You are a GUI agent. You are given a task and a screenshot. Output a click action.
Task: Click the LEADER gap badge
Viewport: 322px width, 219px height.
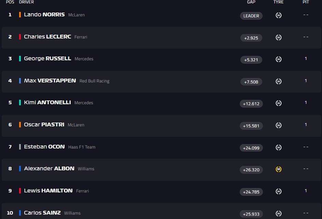click(x=251, y=16)
